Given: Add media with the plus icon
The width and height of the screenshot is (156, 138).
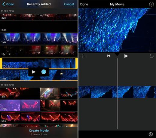Looking at the screenshot, I should pyautogui.click(x=83, y=56).
